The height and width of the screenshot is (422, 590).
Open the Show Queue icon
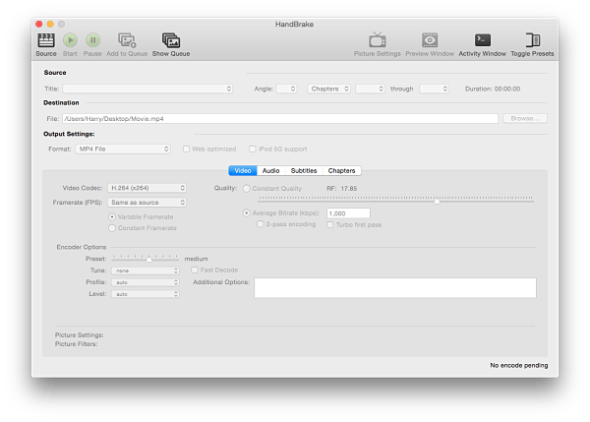pos(171,40)
